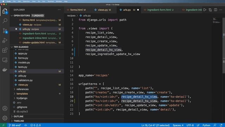Open forms.html in Open Editors list

(37, 20)
